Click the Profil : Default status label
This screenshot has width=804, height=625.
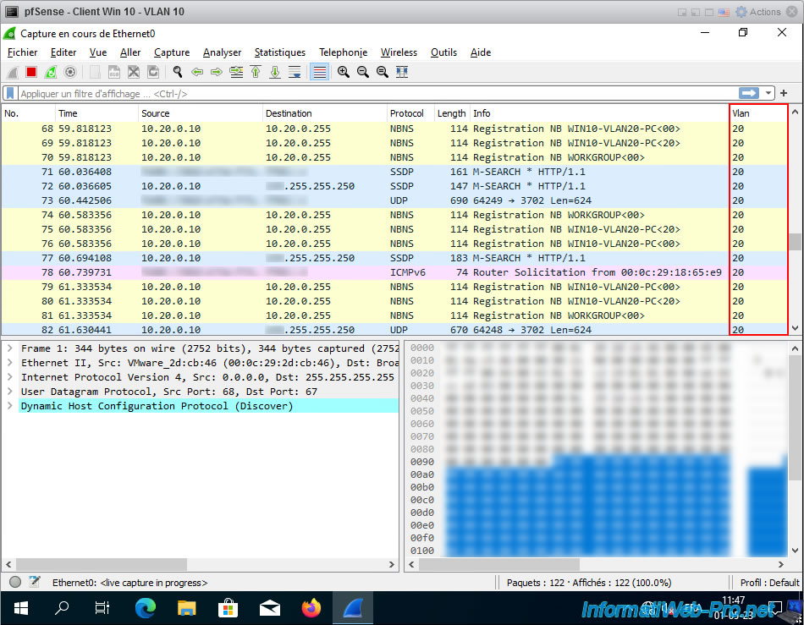click(x=769, y=582)
